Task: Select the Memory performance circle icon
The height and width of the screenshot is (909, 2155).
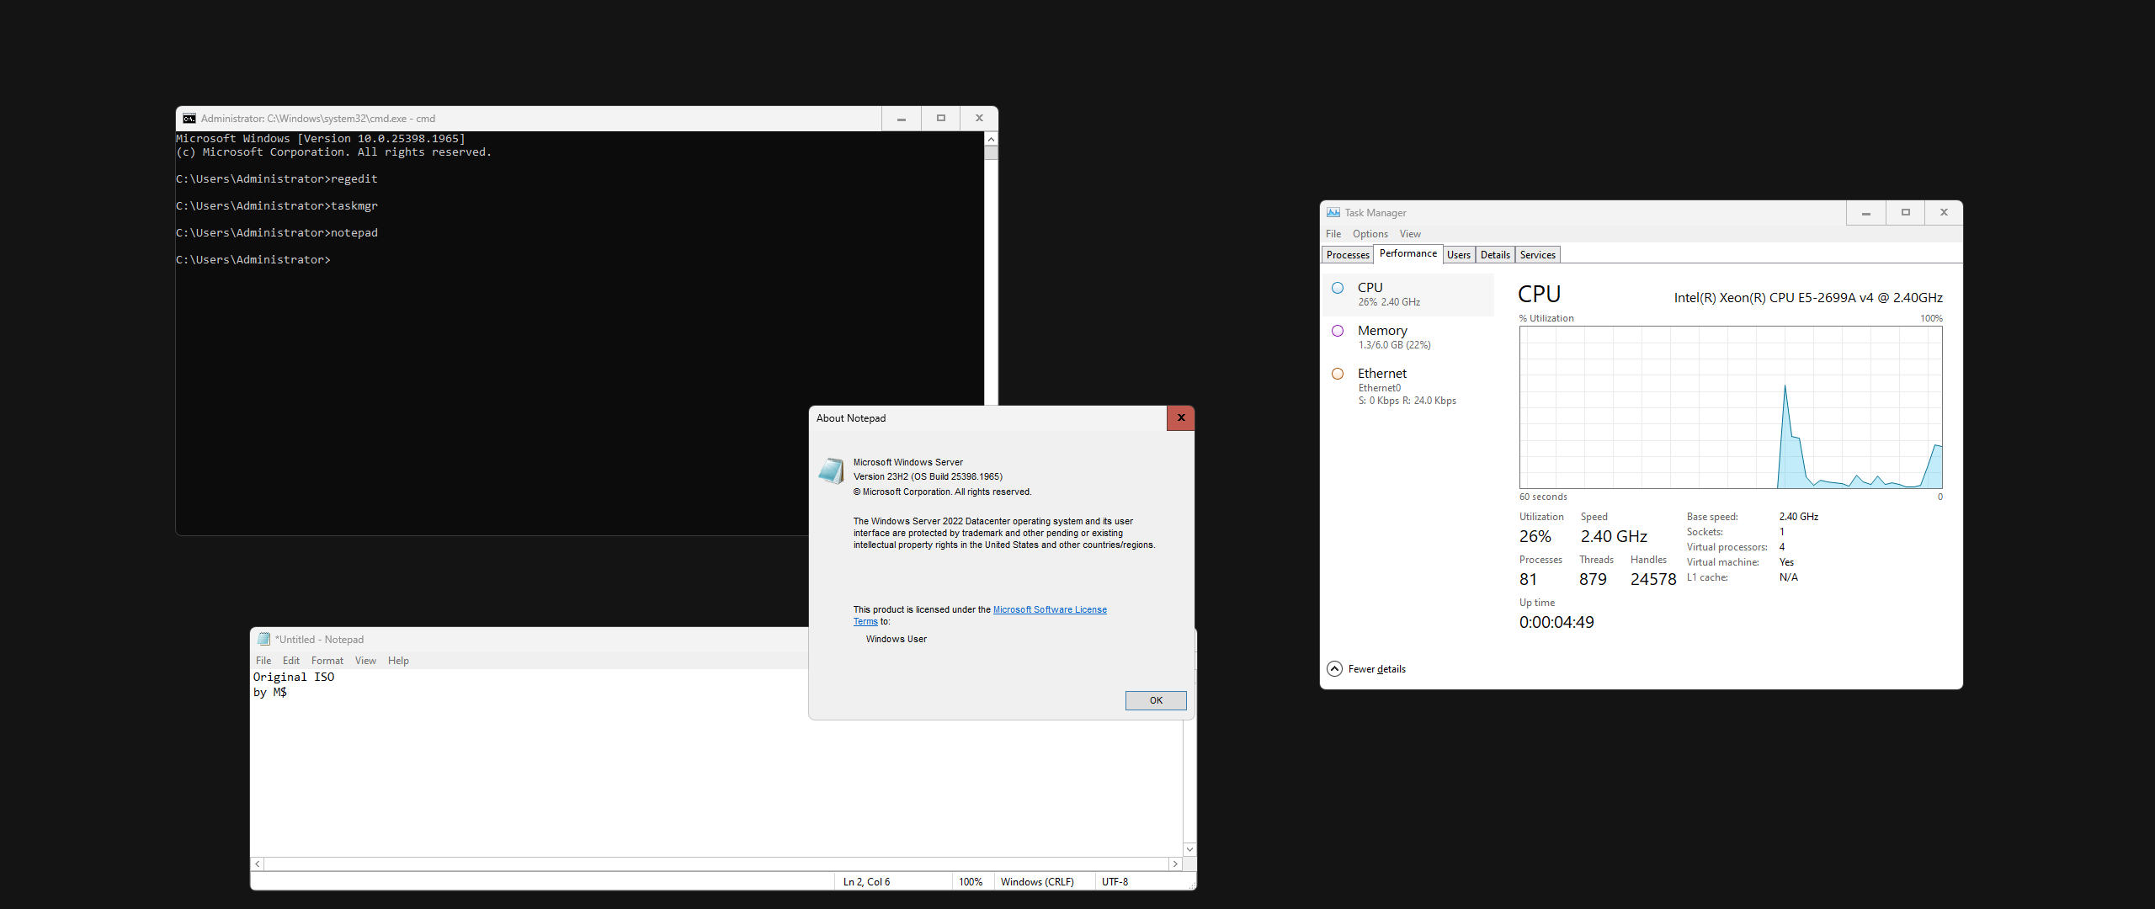Action: click(x=1338, y=331)
